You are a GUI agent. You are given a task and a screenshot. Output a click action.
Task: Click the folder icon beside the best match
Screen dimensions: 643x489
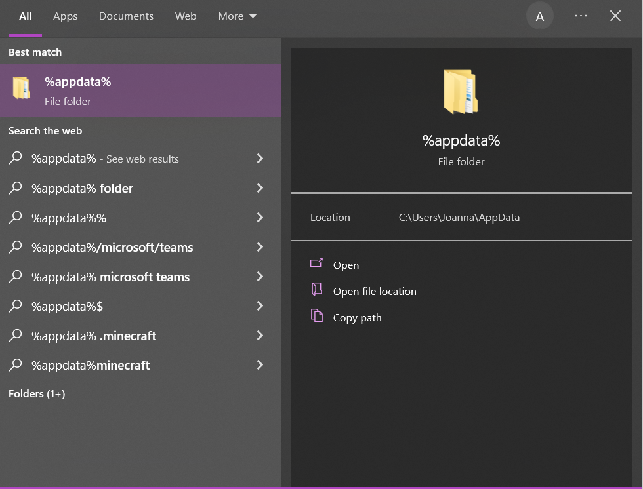coord(21,88)
